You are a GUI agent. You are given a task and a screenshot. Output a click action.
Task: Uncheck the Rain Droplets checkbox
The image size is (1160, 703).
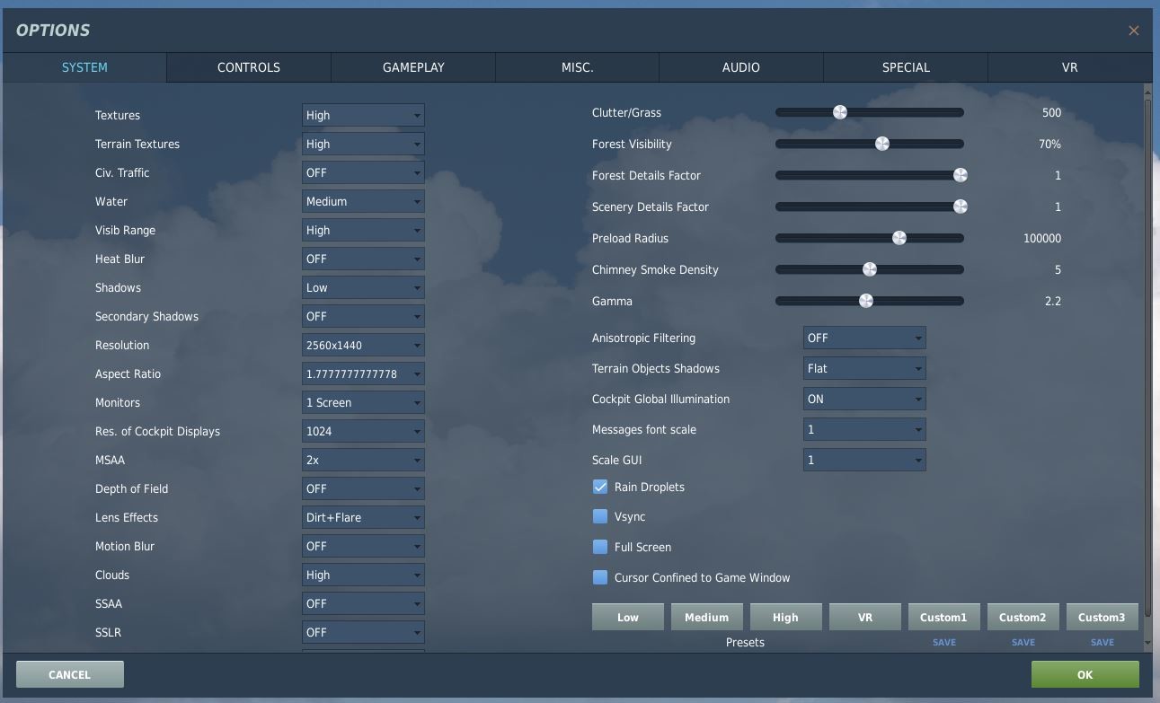[600, 487]
